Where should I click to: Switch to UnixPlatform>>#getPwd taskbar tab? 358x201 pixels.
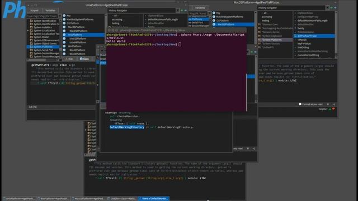click(19, 199)
